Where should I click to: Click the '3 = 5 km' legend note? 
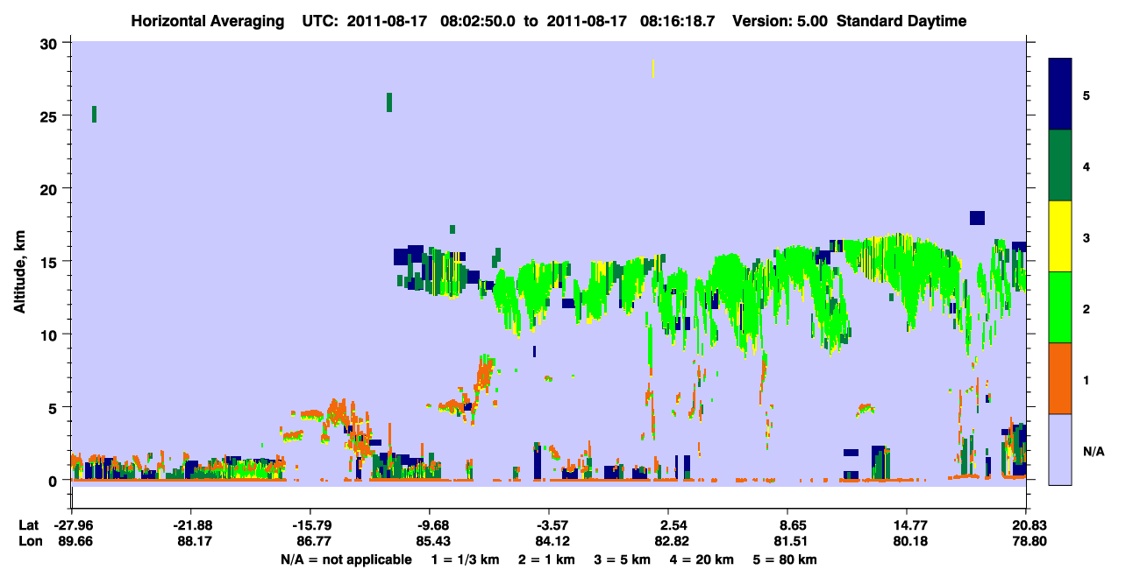point(623,559)
